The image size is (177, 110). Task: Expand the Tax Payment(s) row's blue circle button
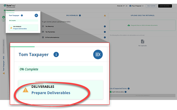tap(105, 32)
